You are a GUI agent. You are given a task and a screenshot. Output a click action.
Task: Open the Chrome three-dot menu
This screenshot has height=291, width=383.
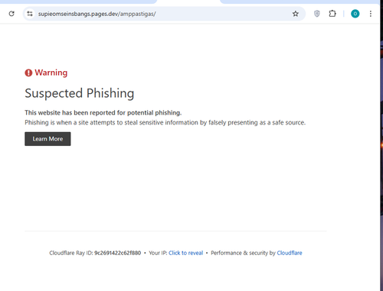coord(370,14)
